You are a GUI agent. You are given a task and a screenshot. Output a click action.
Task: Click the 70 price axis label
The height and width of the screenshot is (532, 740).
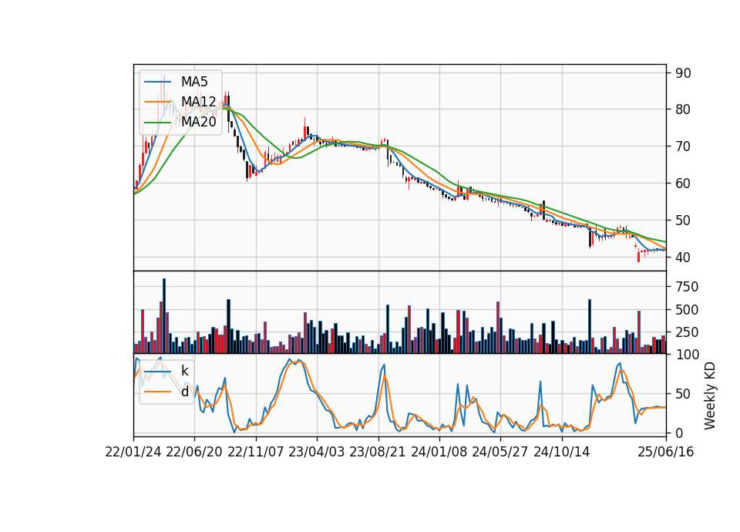(684, 146)
